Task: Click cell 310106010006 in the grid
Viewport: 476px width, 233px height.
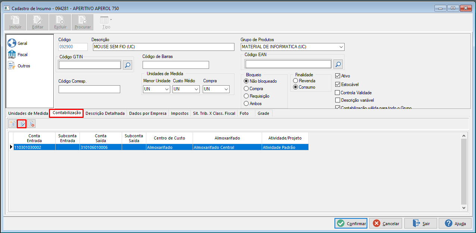Action: point(101,147)
